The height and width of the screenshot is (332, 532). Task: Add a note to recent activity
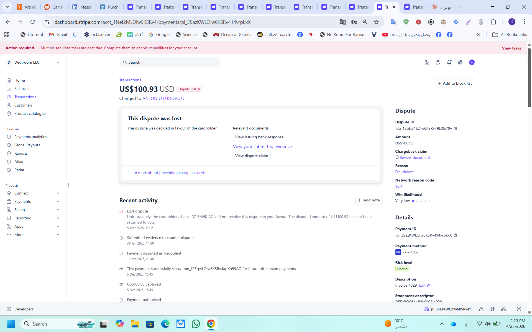(x=369, y=200)
